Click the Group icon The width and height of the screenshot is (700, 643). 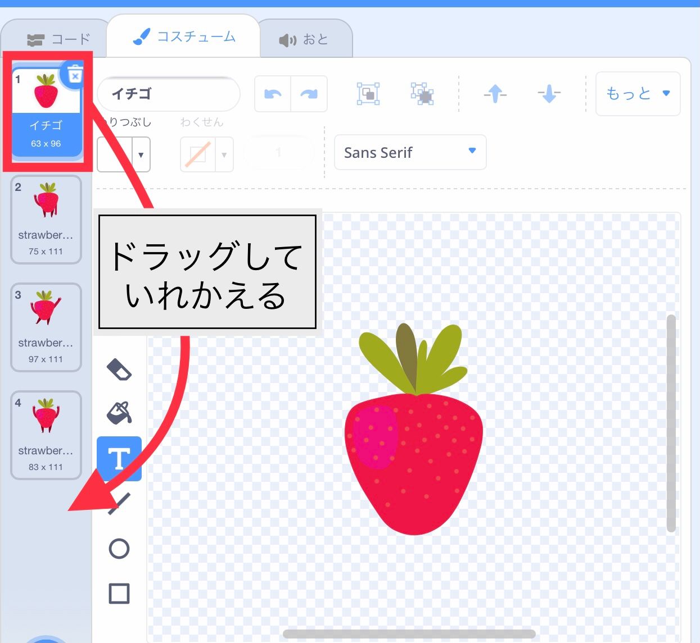368,94
